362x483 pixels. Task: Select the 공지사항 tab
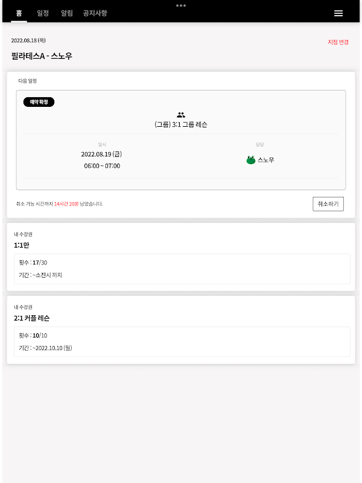tap(95, 13)
